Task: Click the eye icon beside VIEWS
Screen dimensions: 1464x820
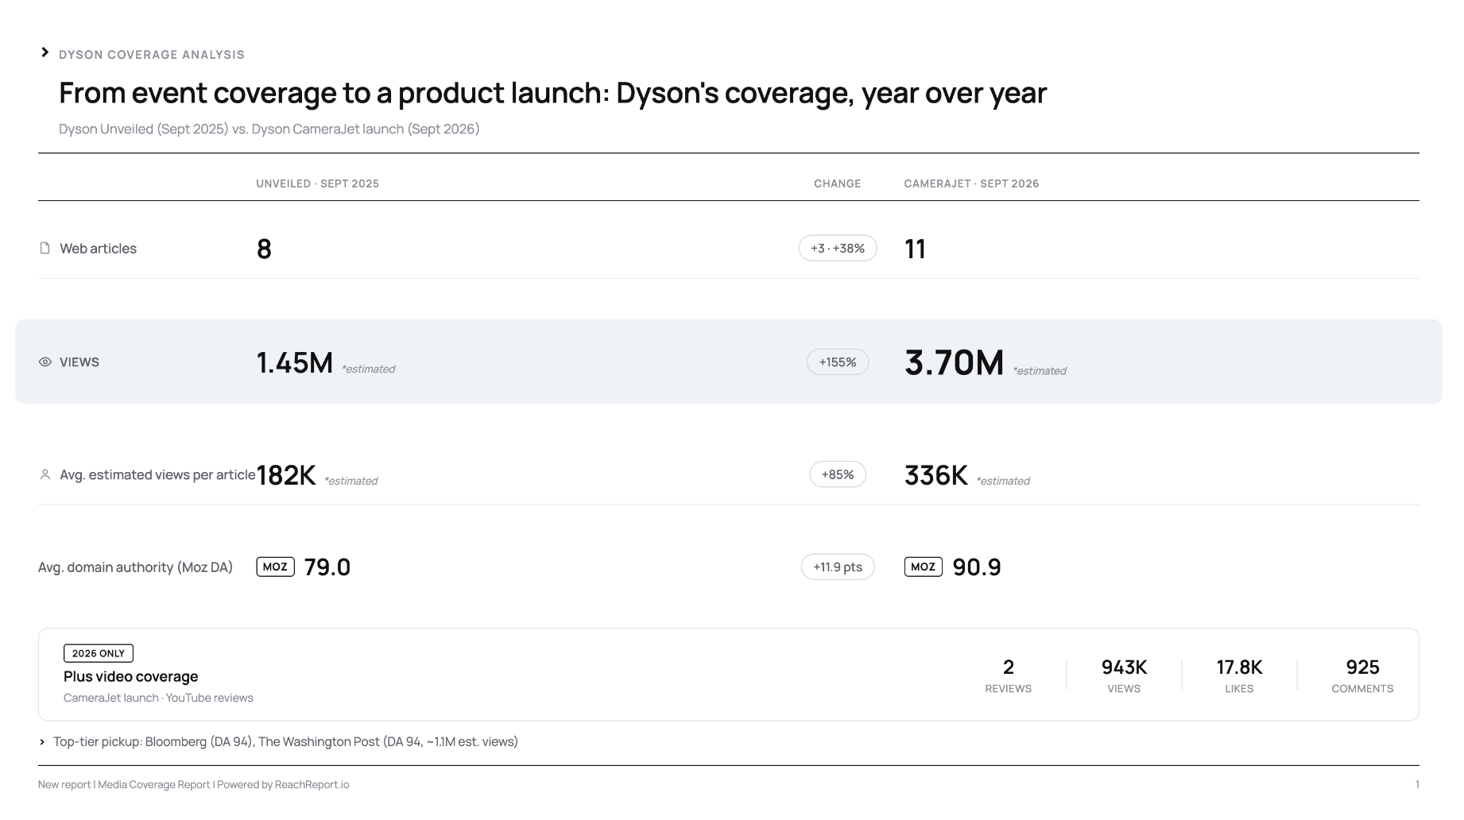Action: (45, 362)
